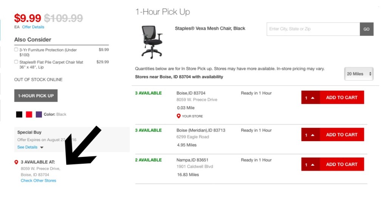Click the location pin next to '3 Available At'
Viewport: 387px width, 203px height.
(16, 162)
